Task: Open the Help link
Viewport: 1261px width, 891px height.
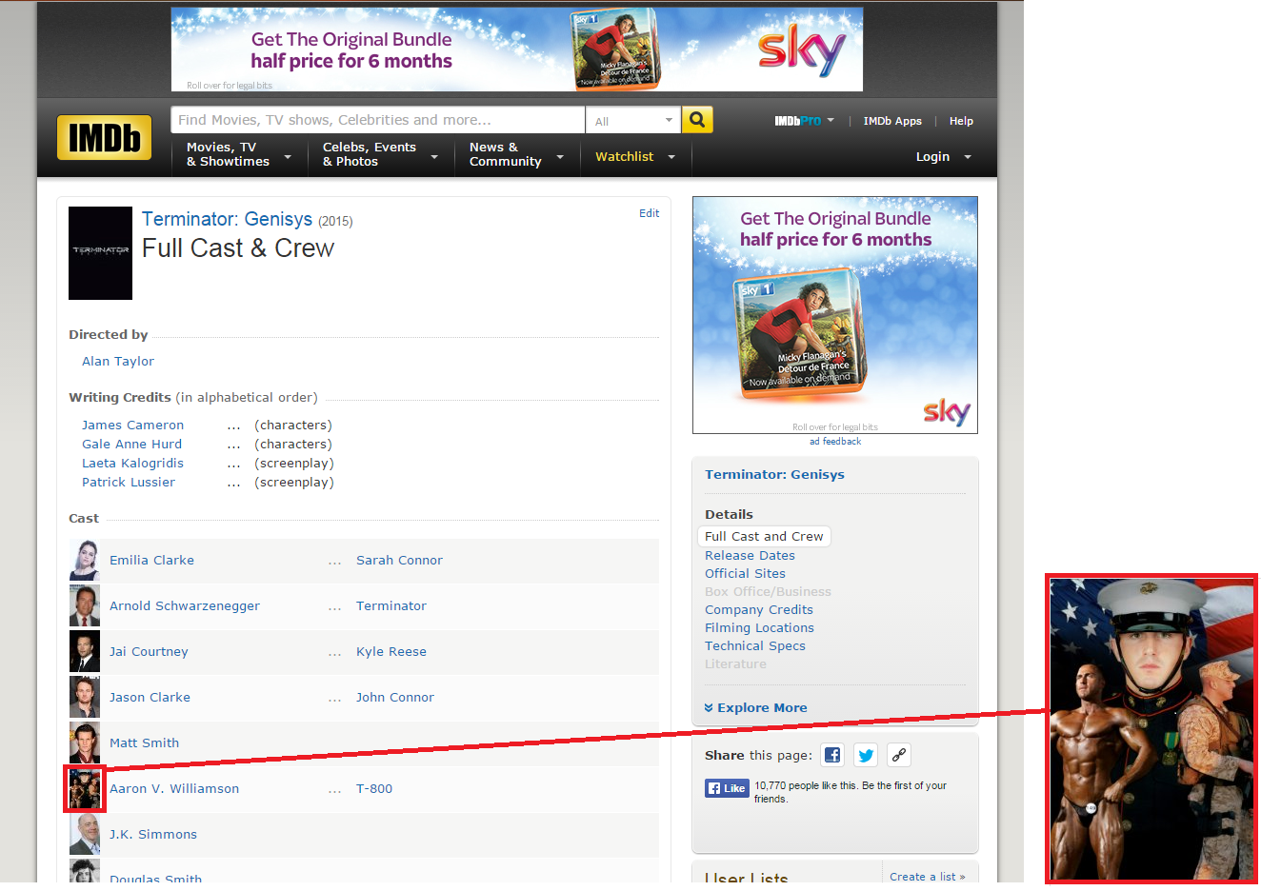Action: 961,121
